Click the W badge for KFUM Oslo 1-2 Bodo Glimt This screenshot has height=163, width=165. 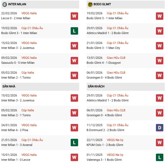point(159,142)
